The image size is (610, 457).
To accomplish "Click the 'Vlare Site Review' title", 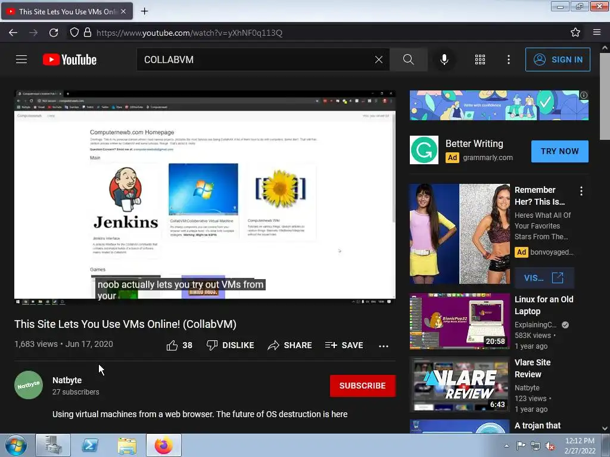I will click(532, 368).
